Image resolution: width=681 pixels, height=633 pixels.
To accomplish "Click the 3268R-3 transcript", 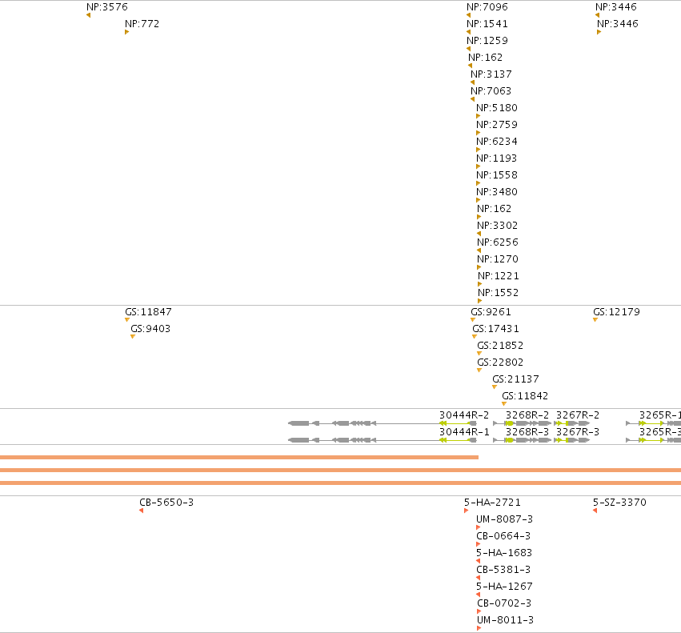I will pos(523,440).
